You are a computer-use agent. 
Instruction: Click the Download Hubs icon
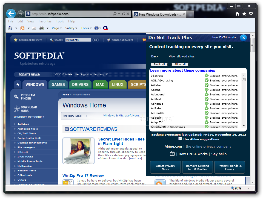pos(17,109)
